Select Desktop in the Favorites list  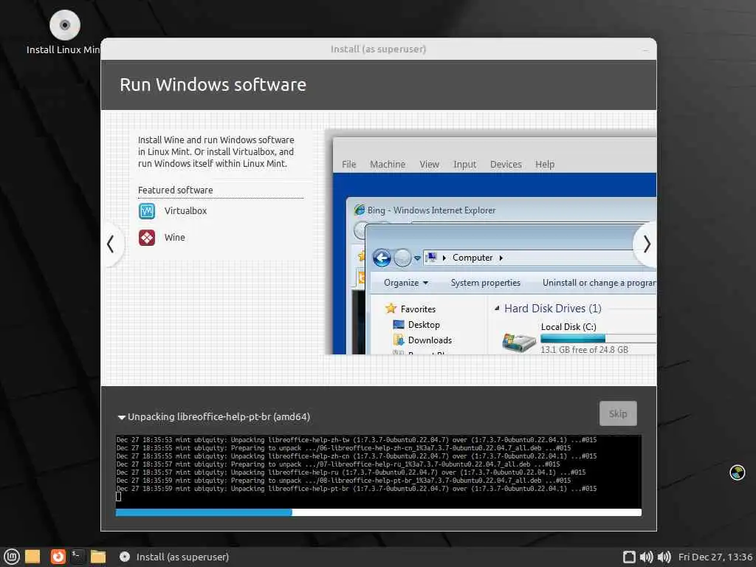pyautogui.click(x=424, y=325)
